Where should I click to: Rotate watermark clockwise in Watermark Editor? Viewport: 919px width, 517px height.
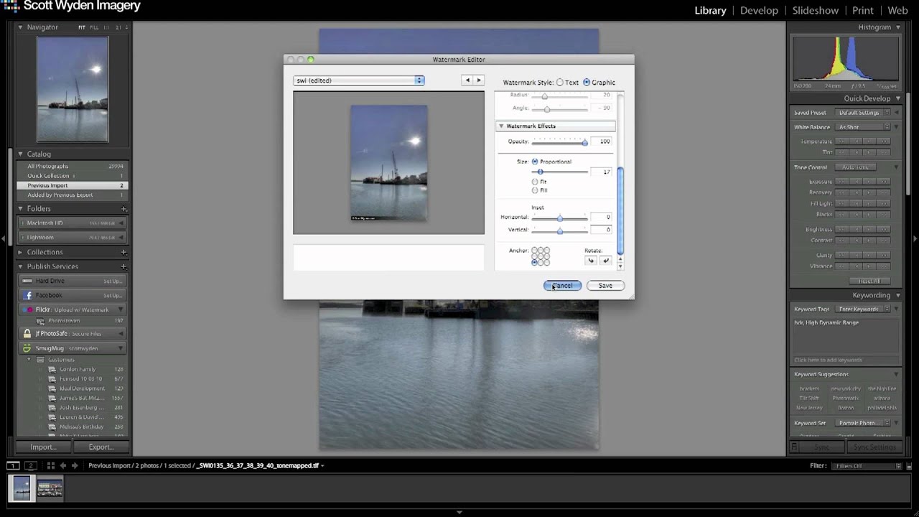pyautogui.click(x=605, y=261)
